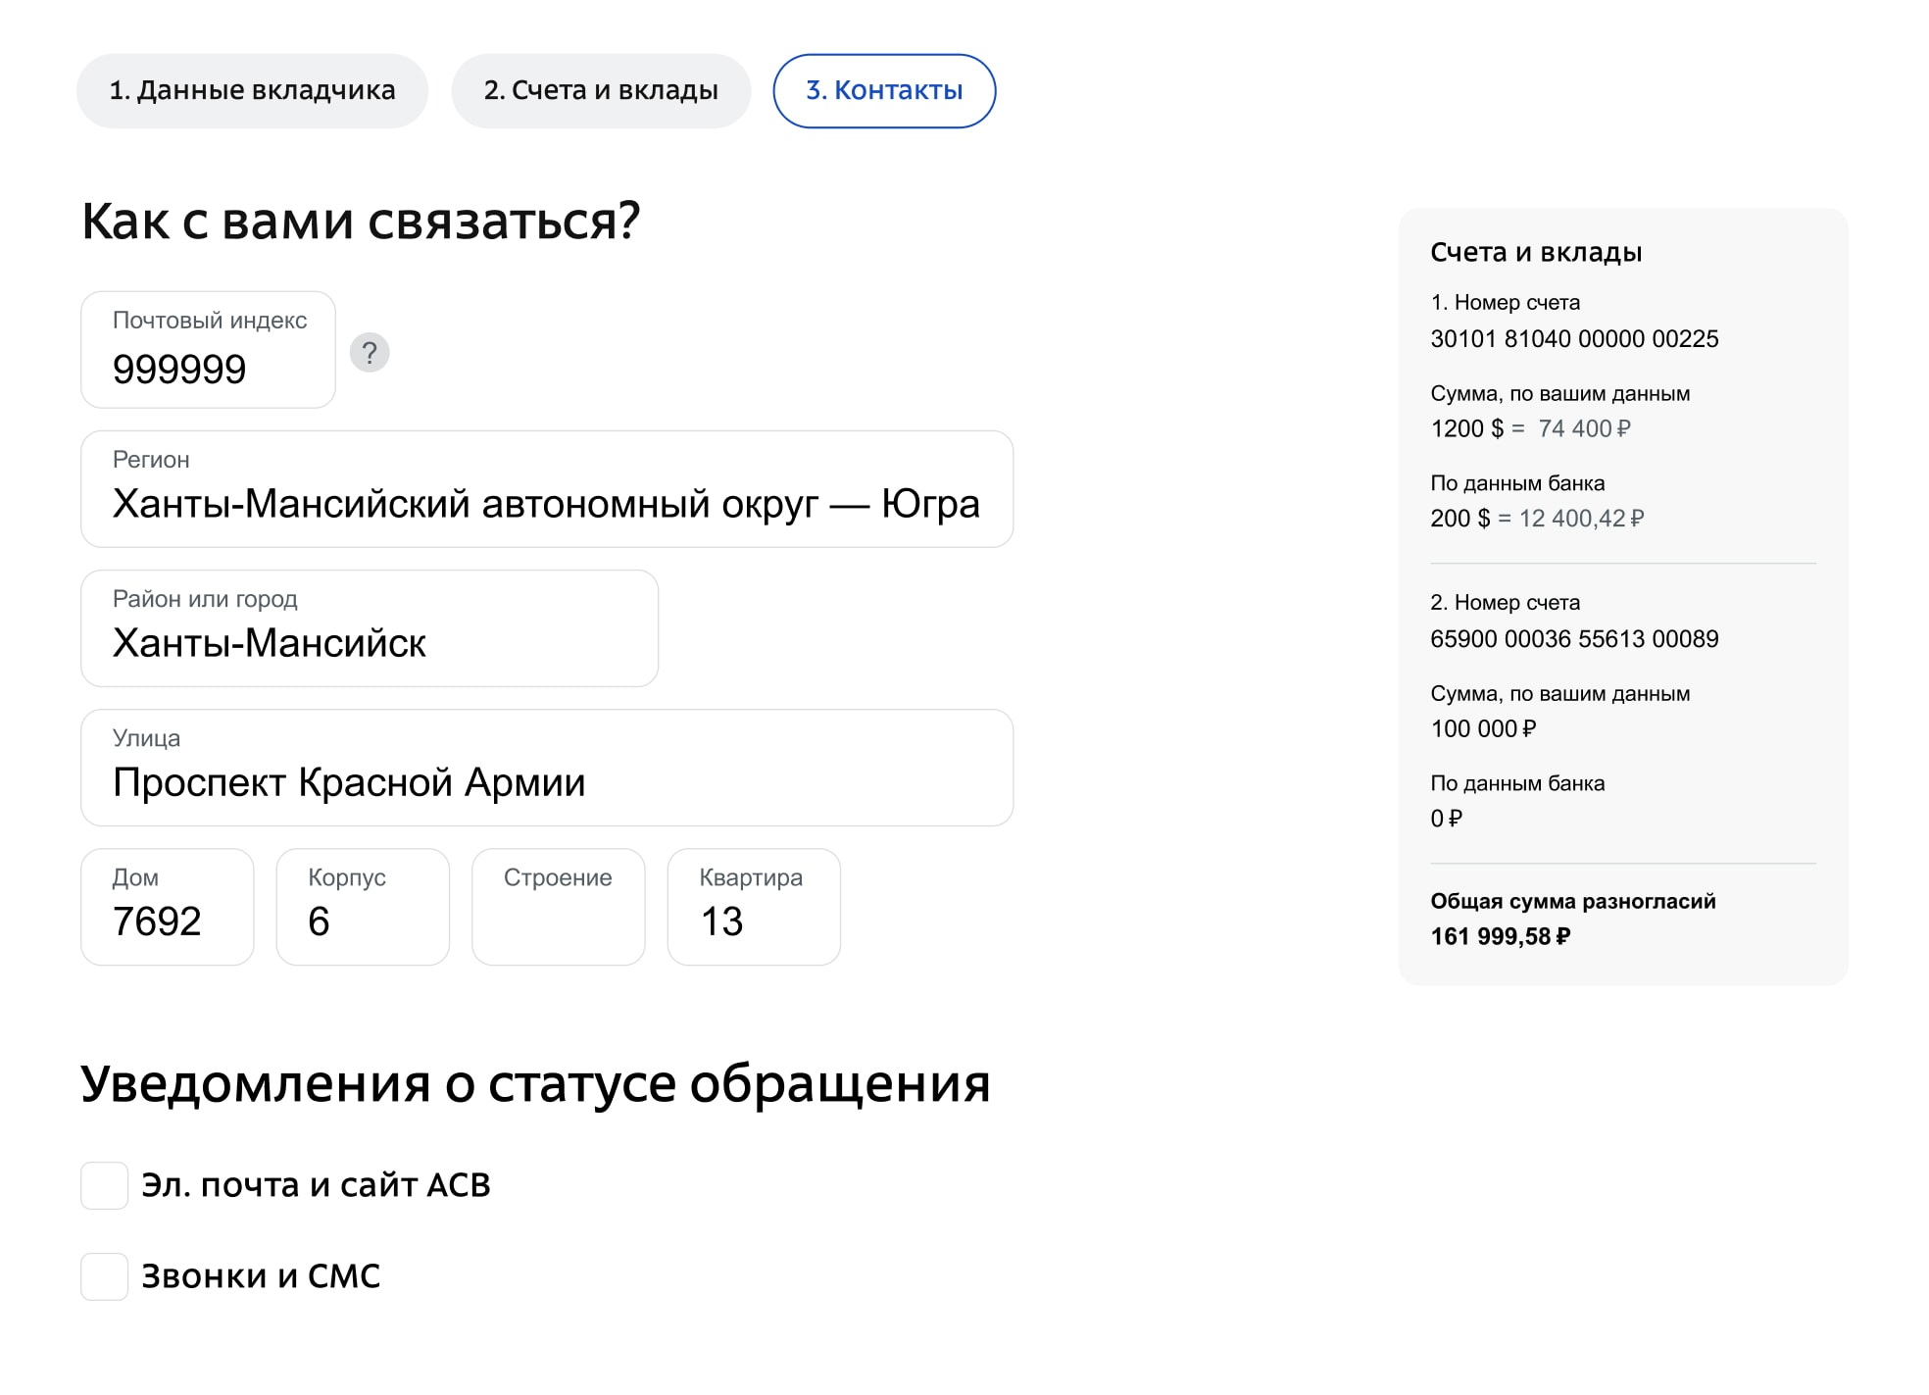Image resolution: width=1929 pixels, height=1395 pixels.
Task: Open the "Регион" field with Ханты-Мансийский округ
Action: coord(546,489)
